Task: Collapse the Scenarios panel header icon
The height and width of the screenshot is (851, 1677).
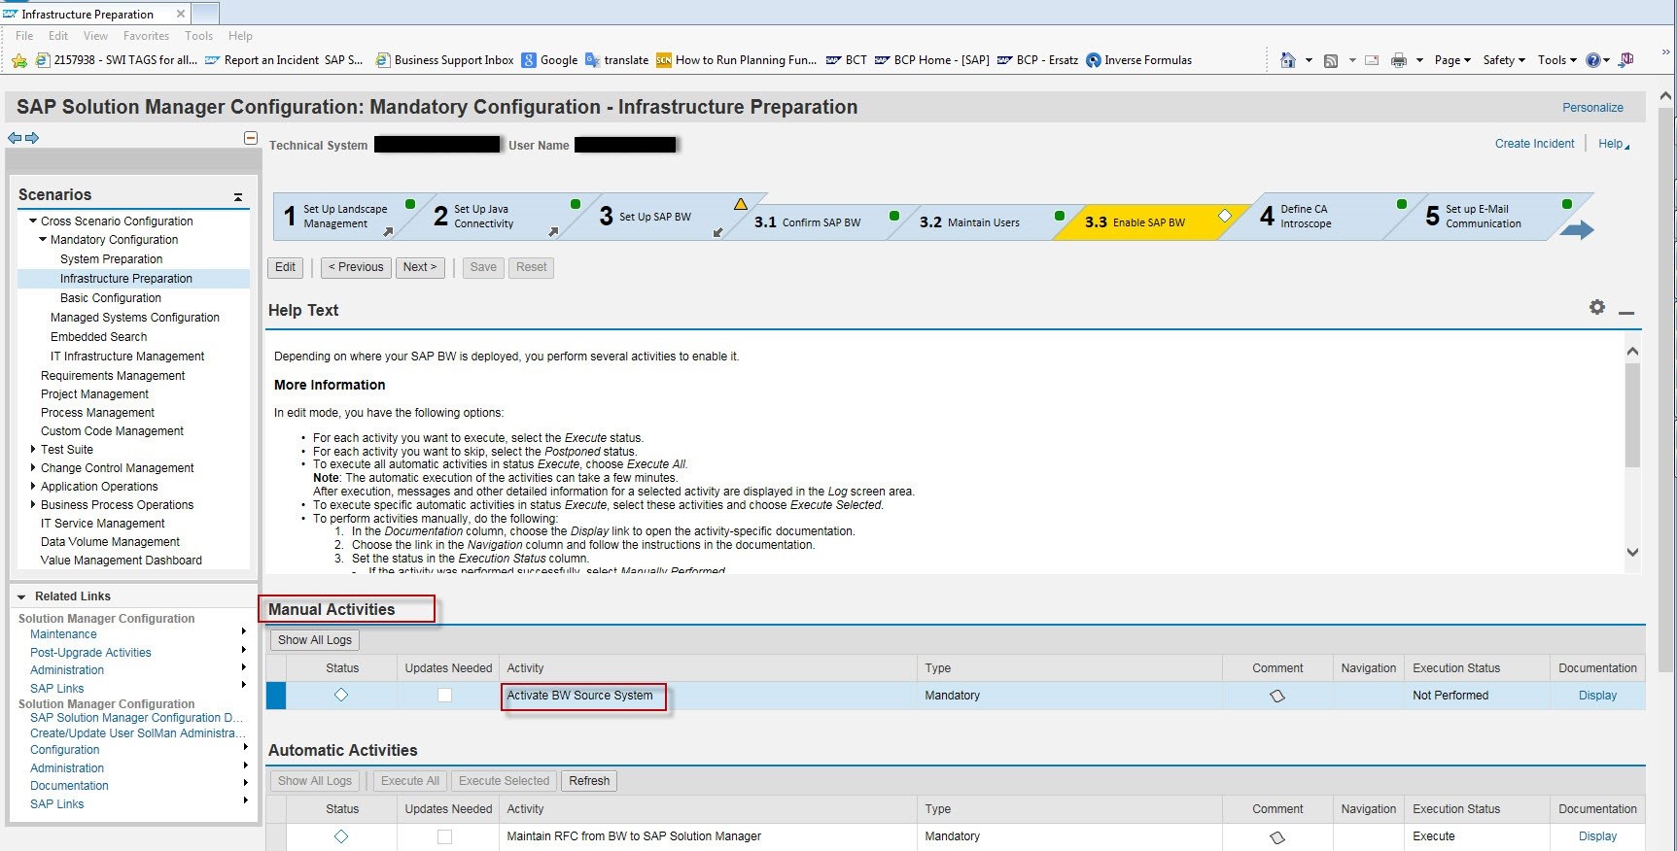Action: coord(238,196)
